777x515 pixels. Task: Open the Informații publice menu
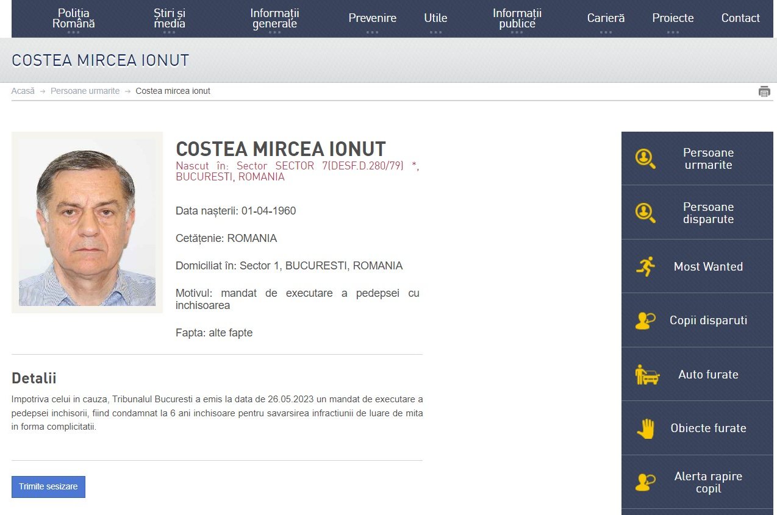coord(517,19)
